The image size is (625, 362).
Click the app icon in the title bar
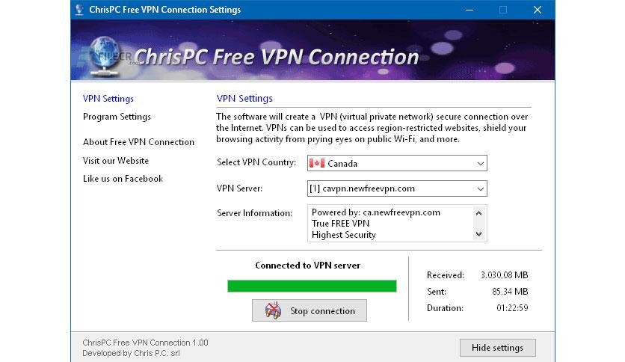(x=79, y=10)
